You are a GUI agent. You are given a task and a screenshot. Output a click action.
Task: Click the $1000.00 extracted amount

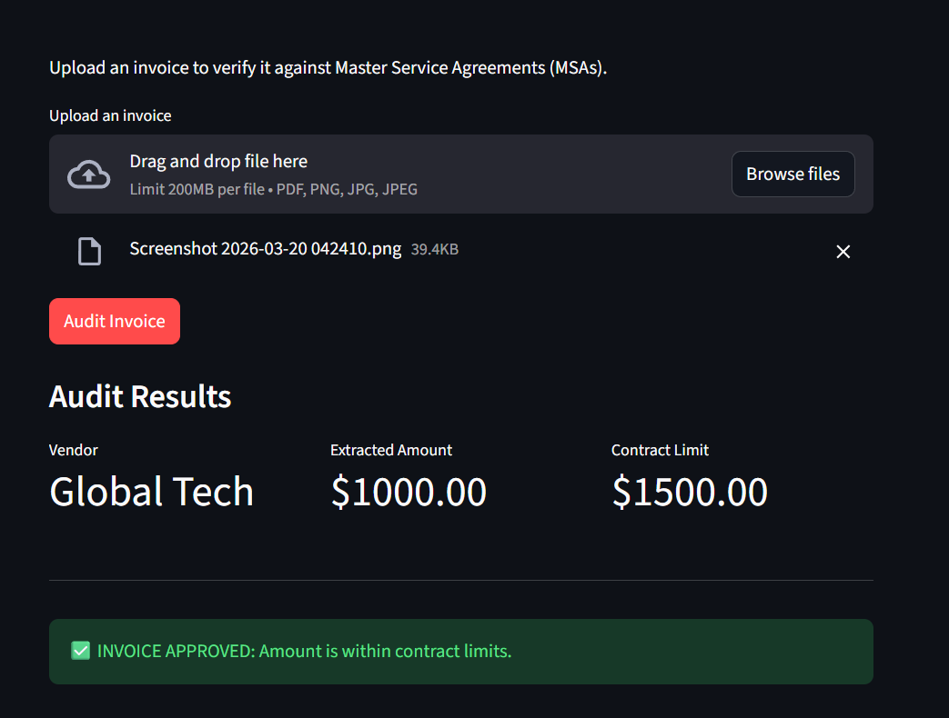[409, 491]
